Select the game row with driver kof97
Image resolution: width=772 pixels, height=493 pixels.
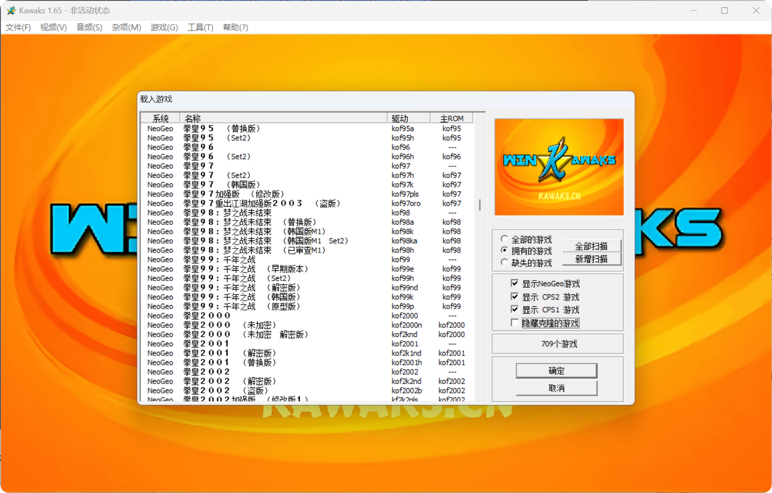307,166
